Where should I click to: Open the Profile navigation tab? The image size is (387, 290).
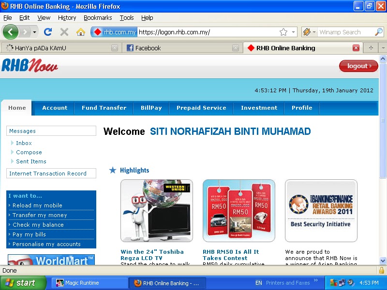tap(302, 108)
